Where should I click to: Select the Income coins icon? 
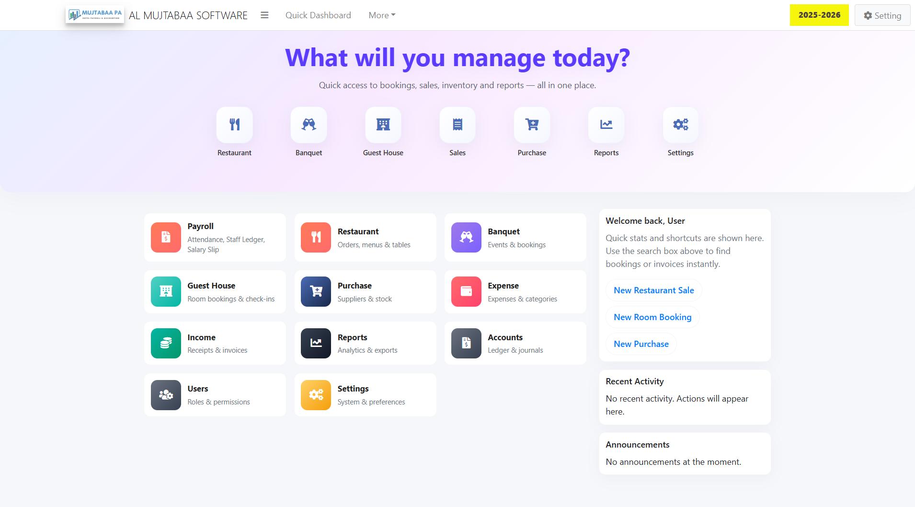pos(165,343)
